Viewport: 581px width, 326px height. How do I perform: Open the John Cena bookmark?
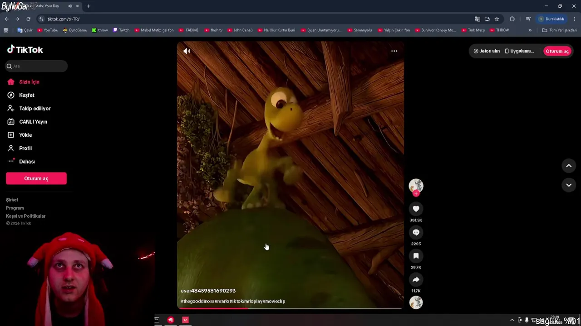pyautogui.click(x=240, y=30)
